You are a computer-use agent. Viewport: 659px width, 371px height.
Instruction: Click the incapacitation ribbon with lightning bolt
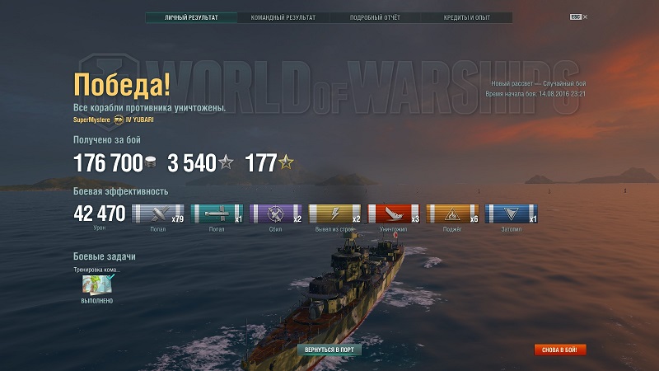(x=334, y=214)
